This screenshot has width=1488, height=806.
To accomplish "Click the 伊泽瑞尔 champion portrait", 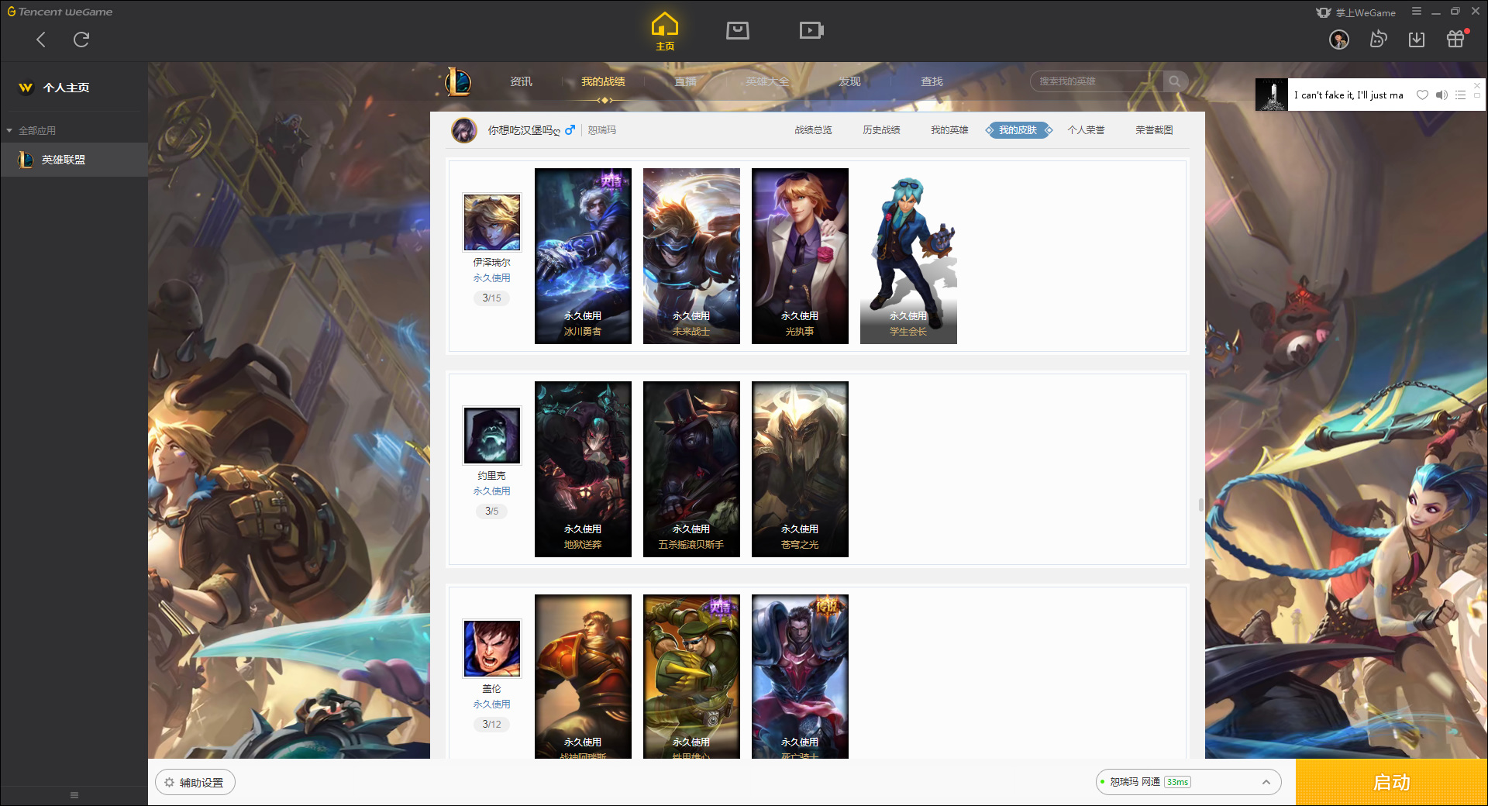I will (x=492, y=222).
